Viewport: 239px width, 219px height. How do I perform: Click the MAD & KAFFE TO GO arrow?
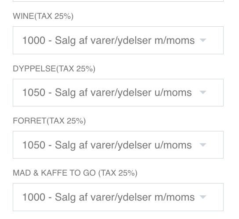point(203,197)
